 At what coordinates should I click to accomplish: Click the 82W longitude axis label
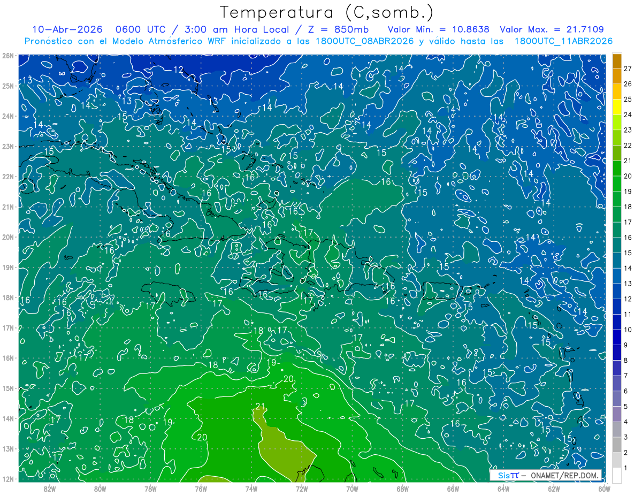pos(50,489)
